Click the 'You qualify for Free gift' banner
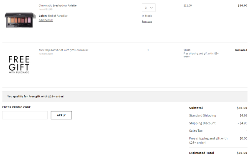Viewport: 251px width, 156px height. pos(125,97)
